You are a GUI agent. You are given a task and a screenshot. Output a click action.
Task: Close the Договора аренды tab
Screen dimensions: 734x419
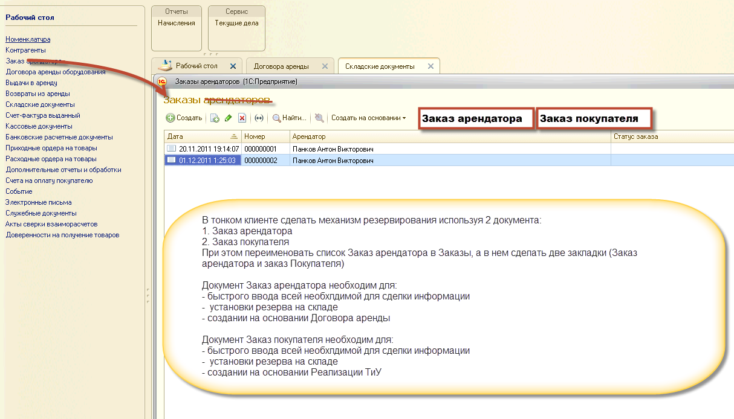coord(325,66)
